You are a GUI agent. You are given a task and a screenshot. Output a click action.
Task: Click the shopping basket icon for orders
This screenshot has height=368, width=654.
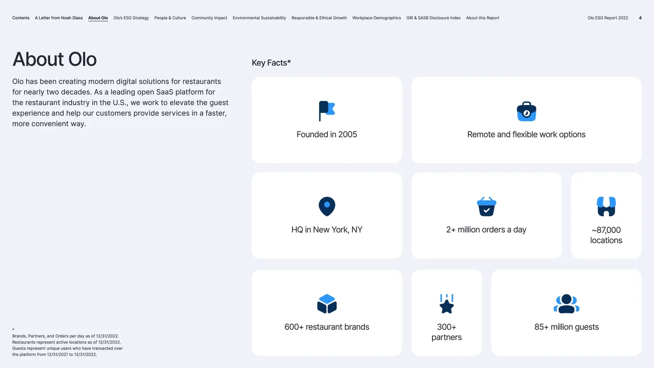(486, 207)
